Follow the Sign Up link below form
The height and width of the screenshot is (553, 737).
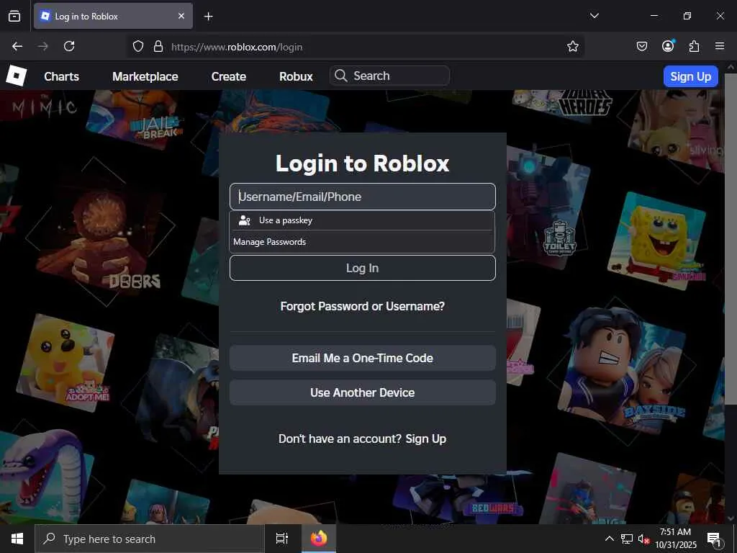[426, 439]
